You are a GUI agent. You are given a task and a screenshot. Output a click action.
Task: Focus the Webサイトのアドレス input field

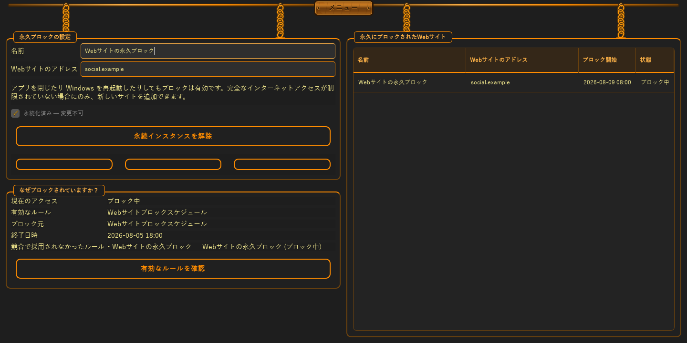point(208,69)
